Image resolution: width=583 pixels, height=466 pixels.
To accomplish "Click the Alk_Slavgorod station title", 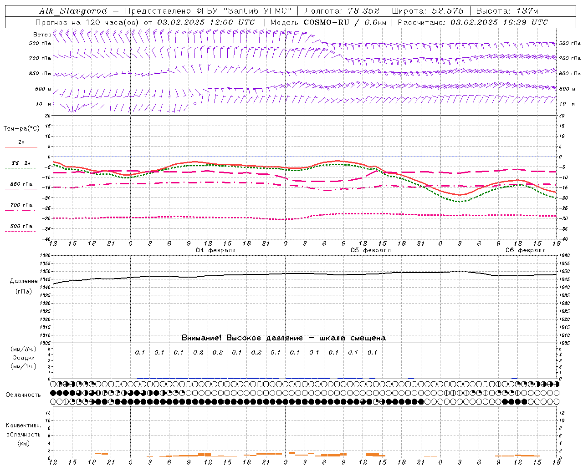I will point(73,11).
